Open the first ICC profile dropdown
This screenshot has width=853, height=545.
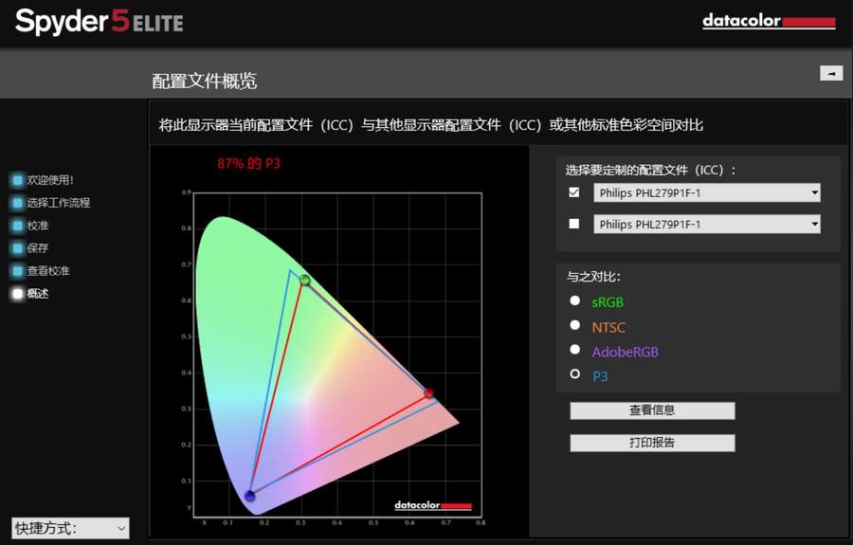pos(706,193)
